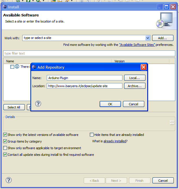This screenshot has width=179, height=189.
Task: Open the Work with site dropdown
Action: [x=148, y=38]
